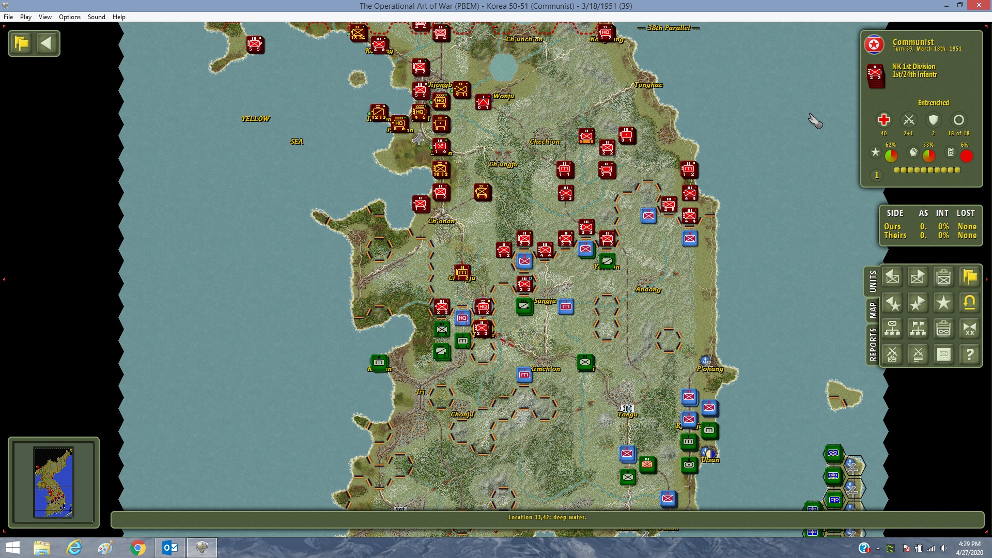Click the fist readiness icon
992x558 pixels.
point(913,152)
